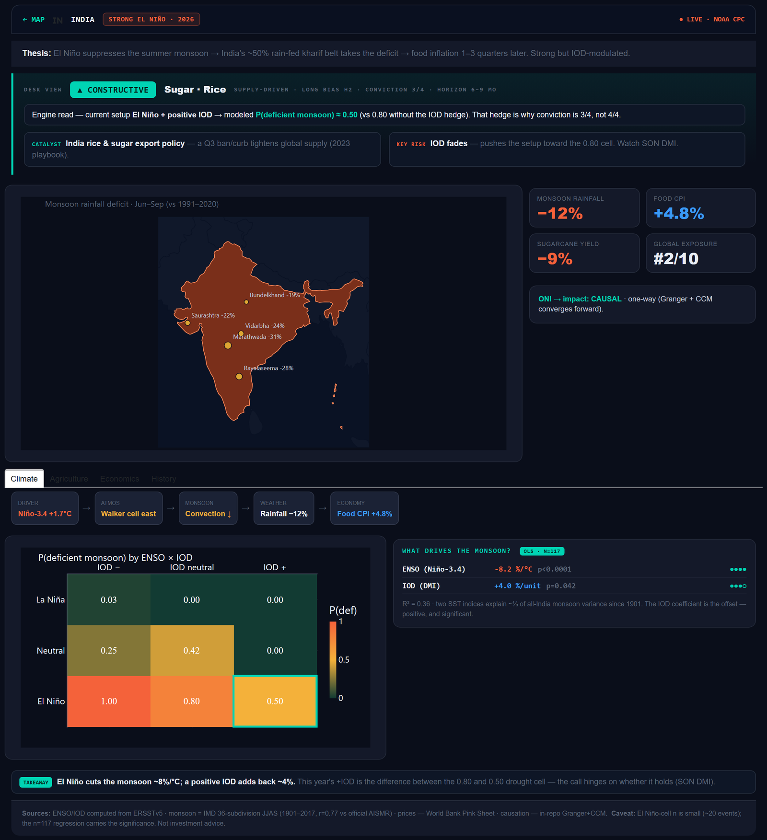Switch to the Agriculture tab
This screenshot has height=840, width=767.
(x=69, y=479)
